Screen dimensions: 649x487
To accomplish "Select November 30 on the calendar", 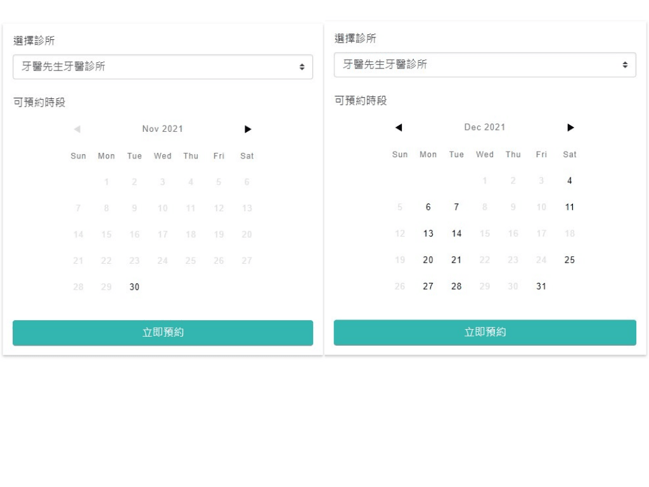I will pyautogui.click(x=134, y=287).
